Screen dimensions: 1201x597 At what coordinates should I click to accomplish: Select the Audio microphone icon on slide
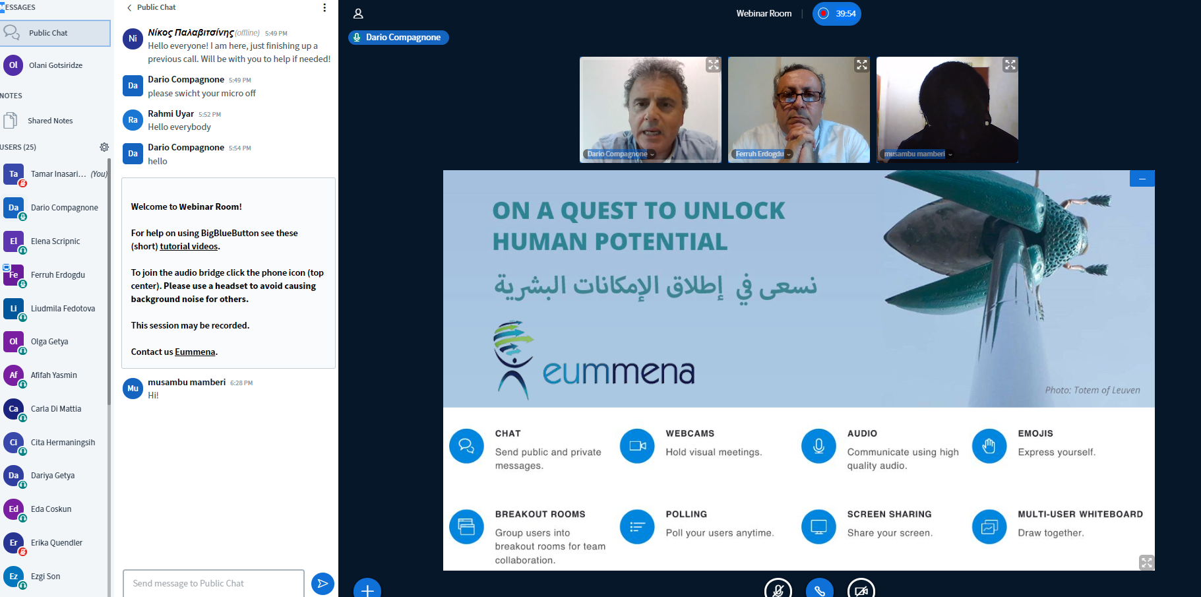[818, 446]
